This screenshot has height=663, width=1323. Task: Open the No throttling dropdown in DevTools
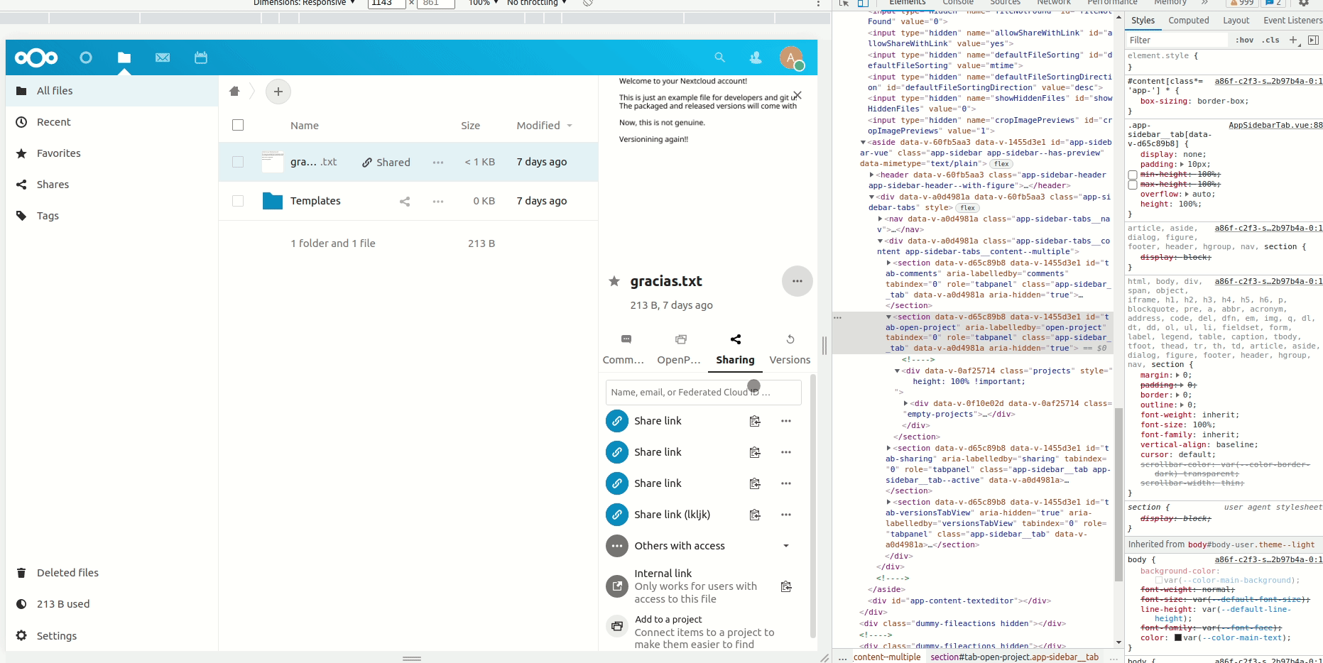[535, 3]
